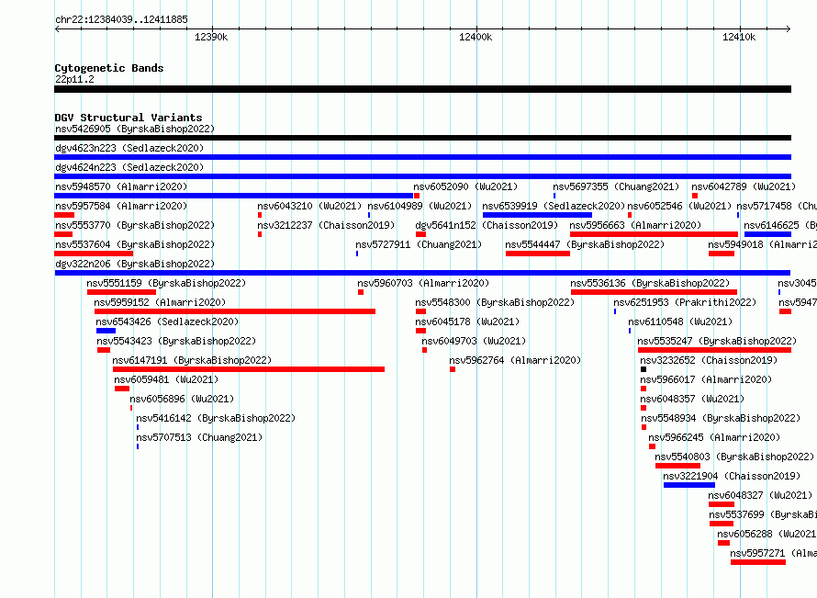The height and width of the screenshot is (598, 817).
Task: Open nsv5956663 (Almarri2020) label
Action: 635,225
